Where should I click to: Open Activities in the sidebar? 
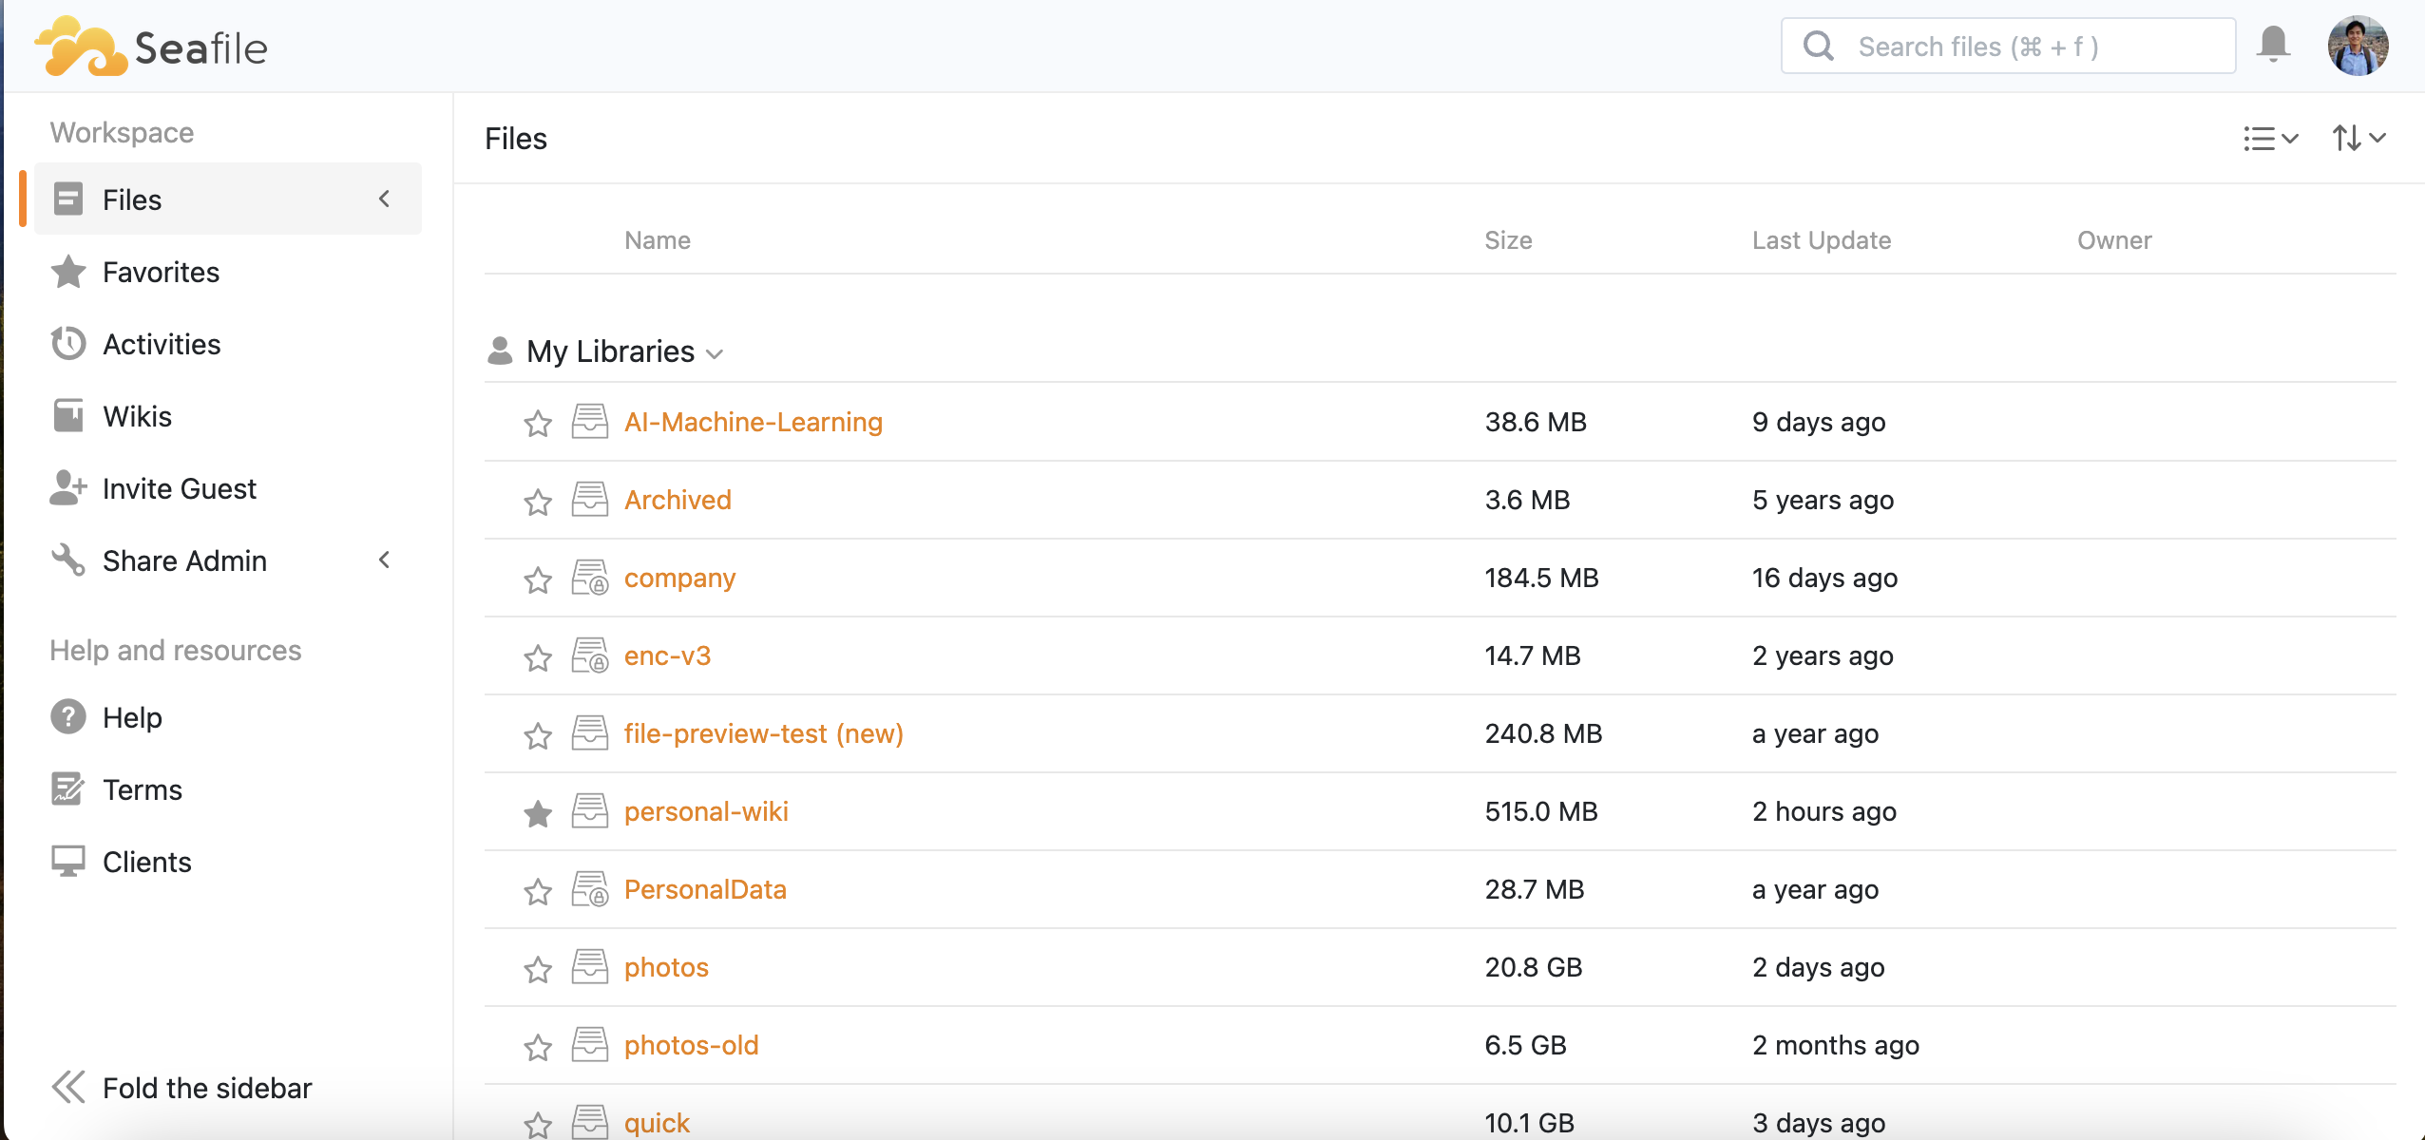pyautogui.click(x=162, y=345)
